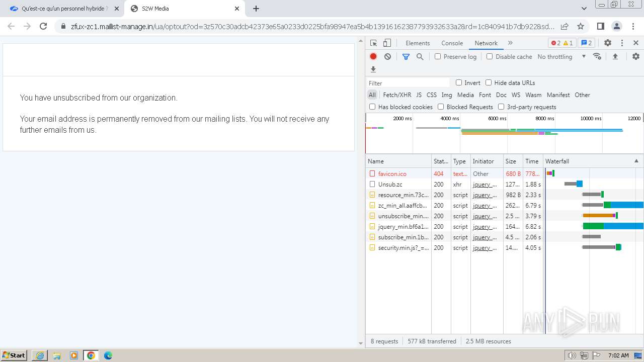The image size is (644, 362).
Task: Enable Preserve log checkbox
Action: (438, 56)
